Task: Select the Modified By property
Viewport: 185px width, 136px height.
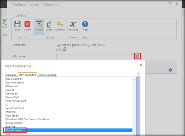Action: 69,115
